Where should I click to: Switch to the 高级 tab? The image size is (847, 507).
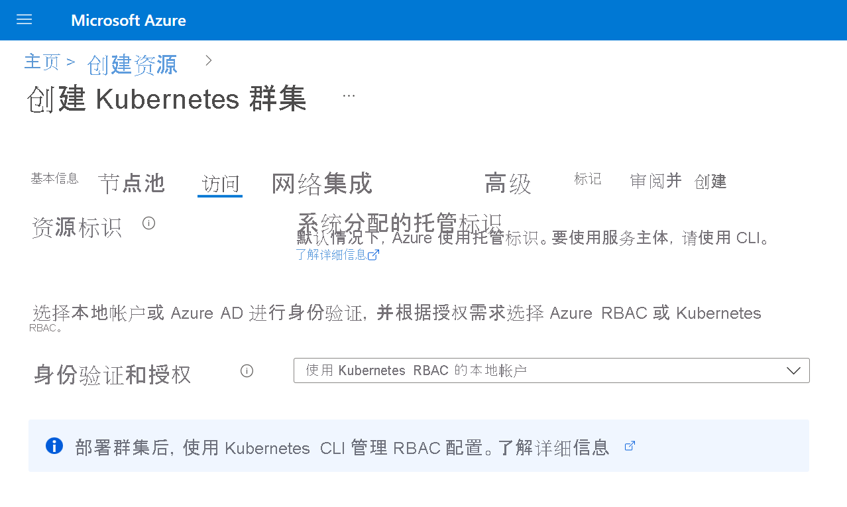[x=507, y=185]
